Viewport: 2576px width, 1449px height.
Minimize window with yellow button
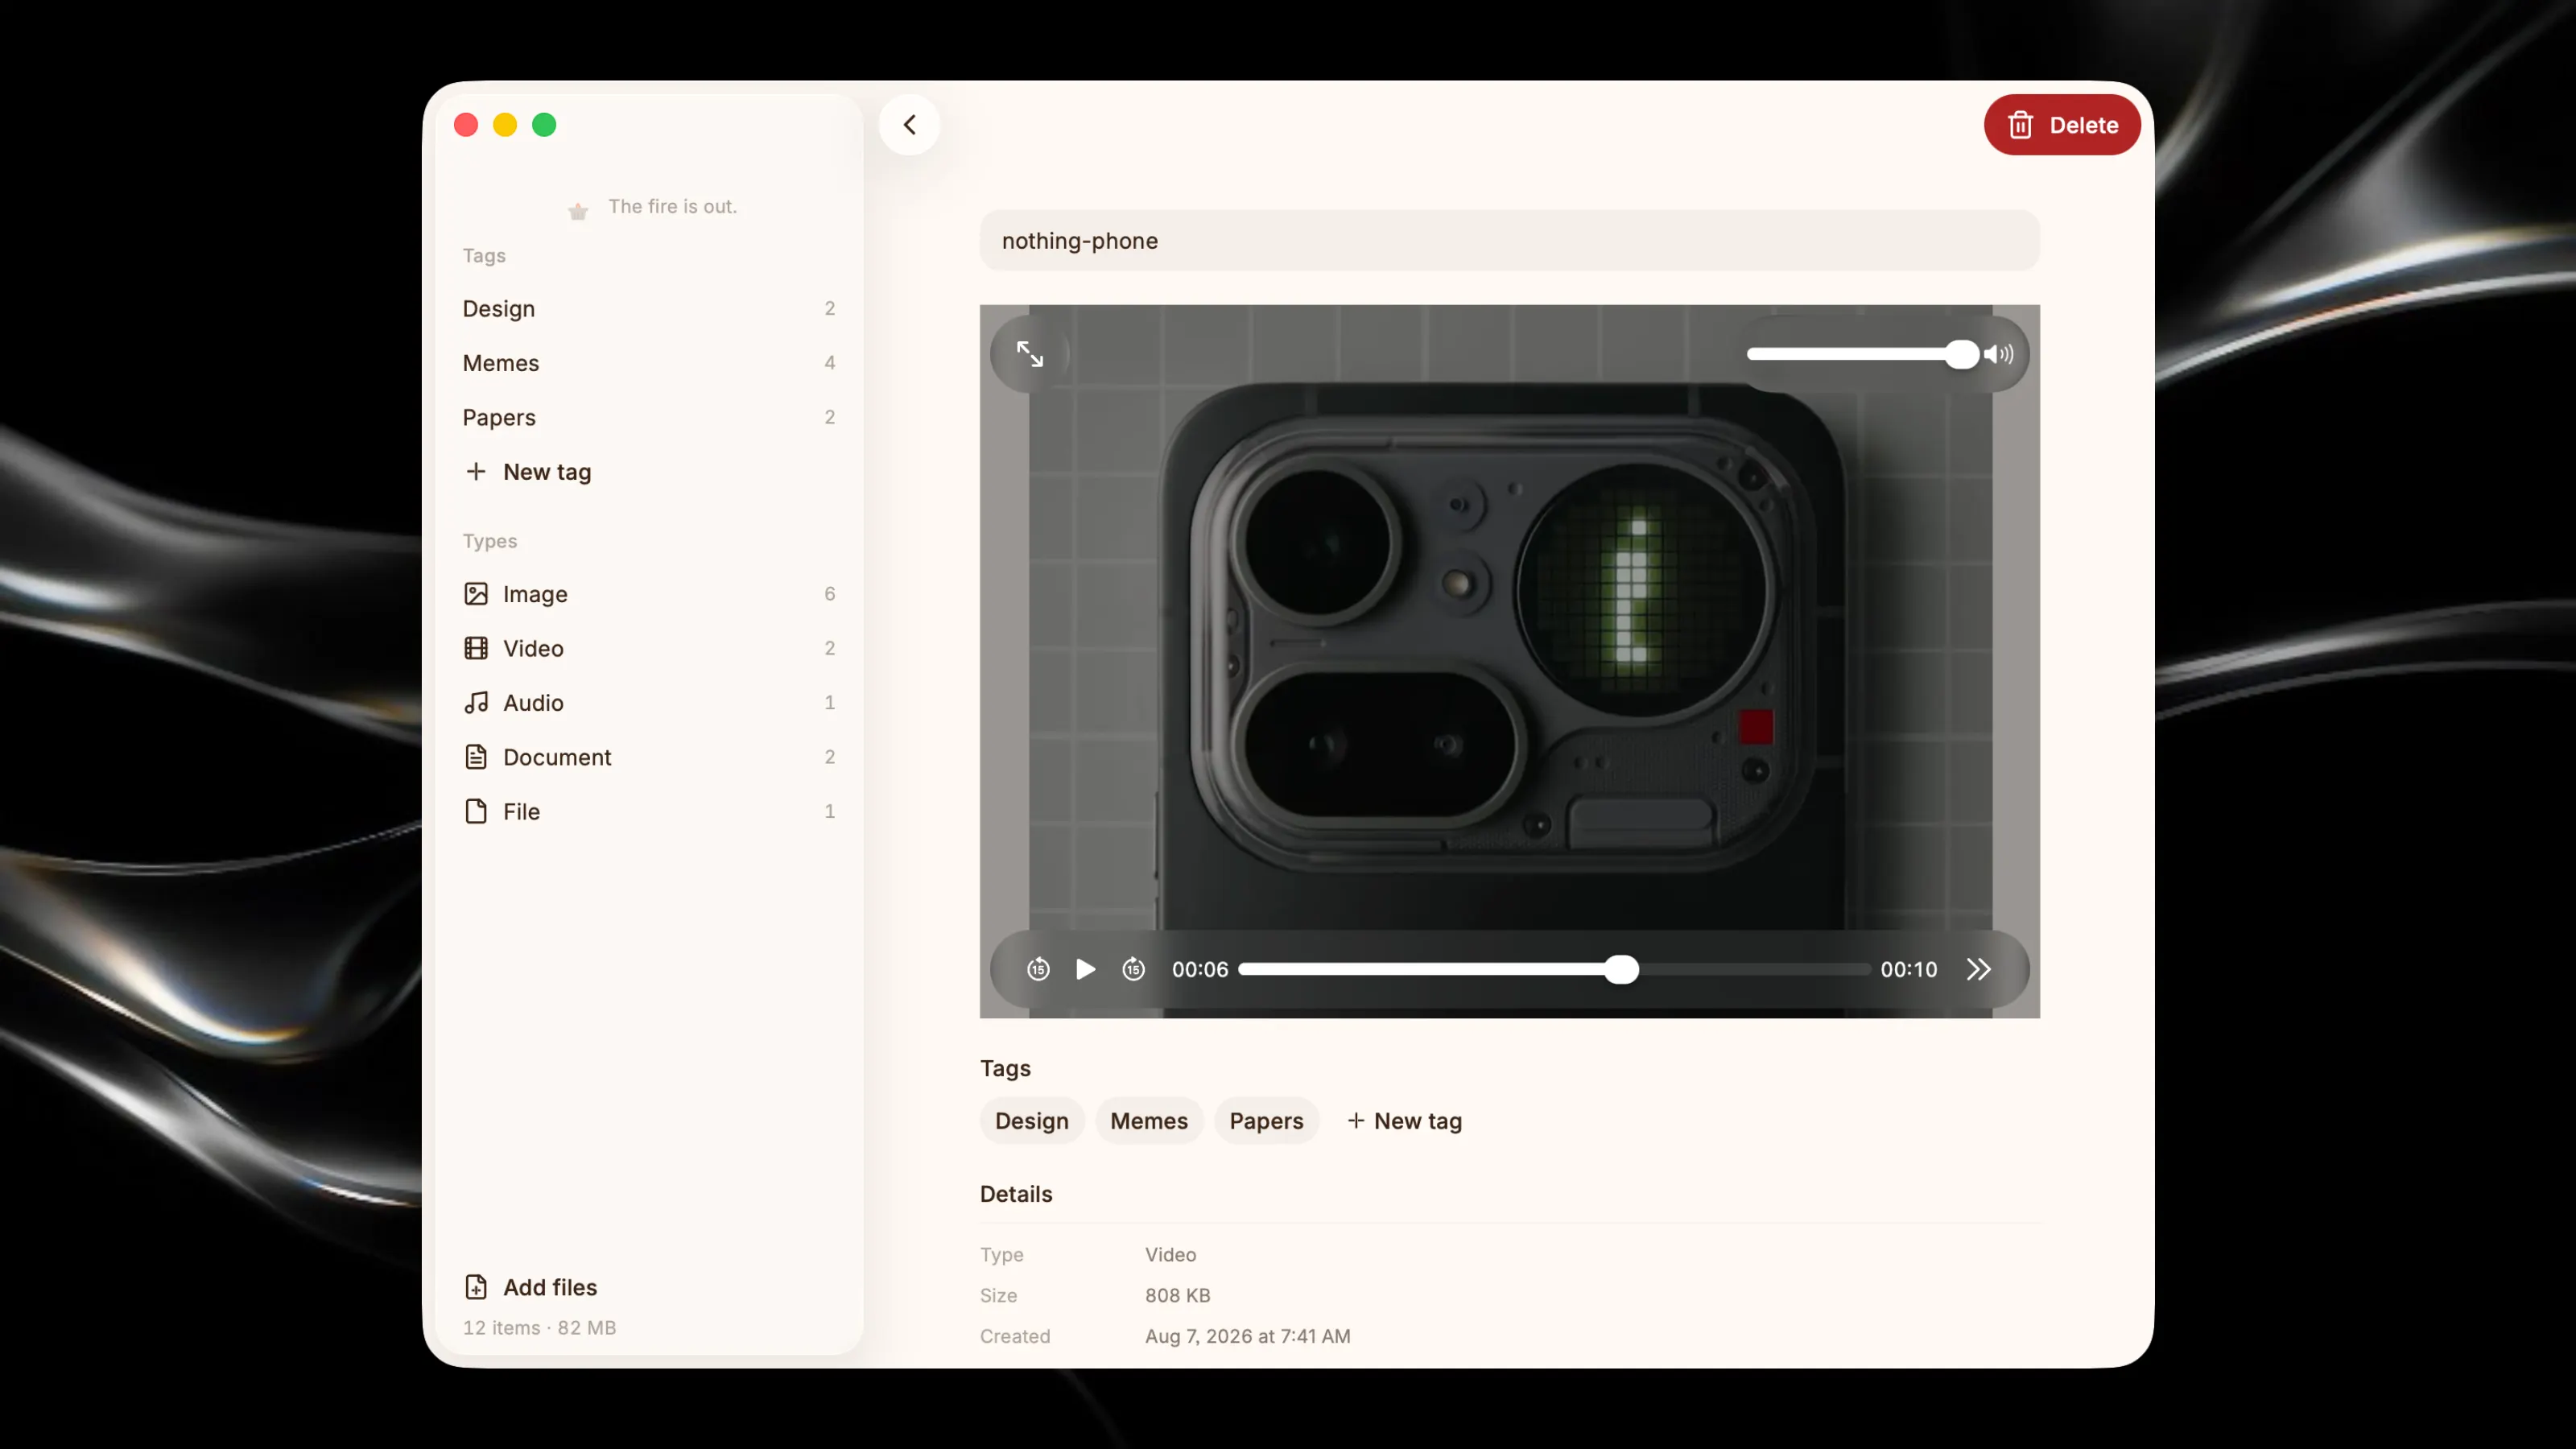coord(505,125)
